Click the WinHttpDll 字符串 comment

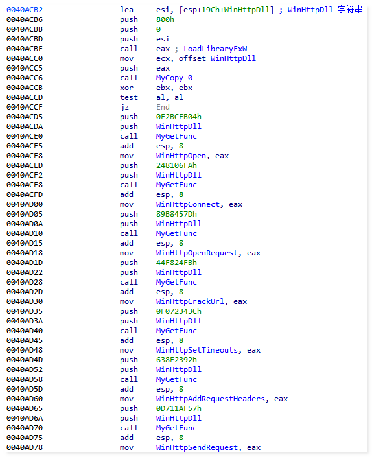325,10
